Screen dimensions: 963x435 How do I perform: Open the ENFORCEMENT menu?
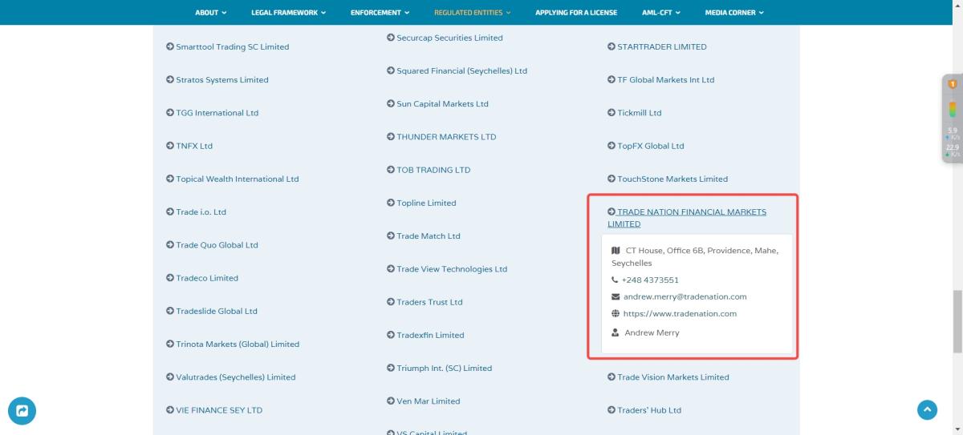coord(380,13)
